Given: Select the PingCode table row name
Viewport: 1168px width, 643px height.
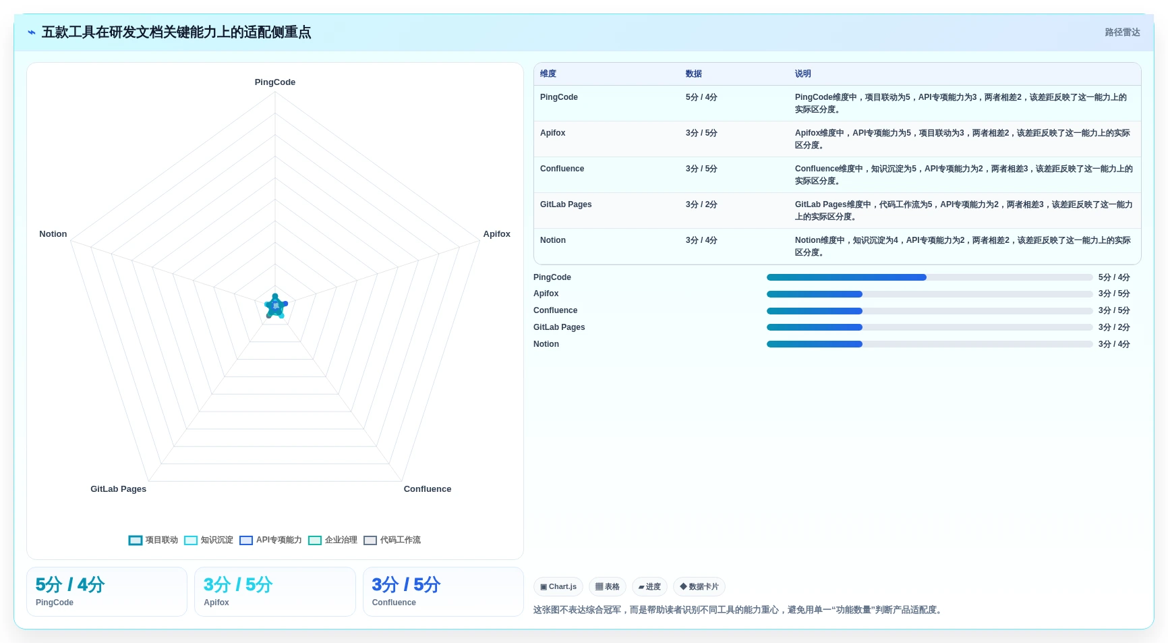Looking at the screenshot, I should click(559, 97).
